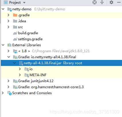This screenshot has width=122, height=117.
Task: Click the META-INF folder icon
Action: [27, 75]
